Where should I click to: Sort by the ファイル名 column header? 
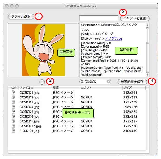point(35,88)
